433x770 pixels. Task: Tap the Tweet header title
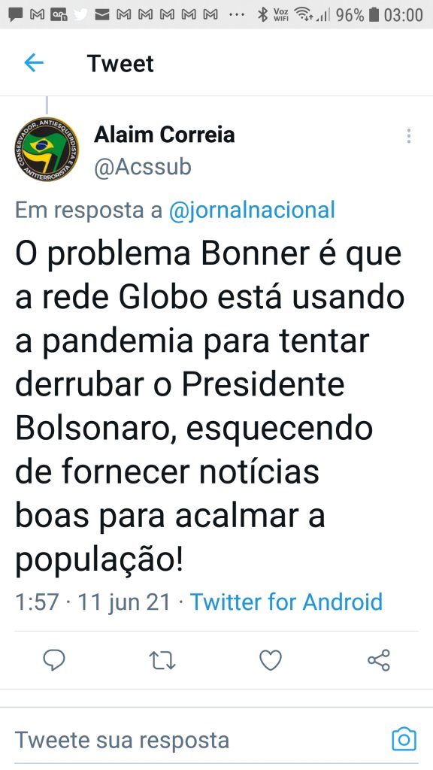[120, 63]
